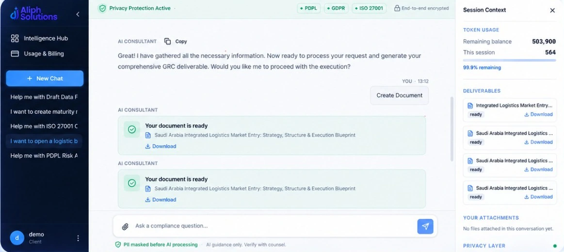
Task: Click file icon in second ready document card
Action: point(147,189)
